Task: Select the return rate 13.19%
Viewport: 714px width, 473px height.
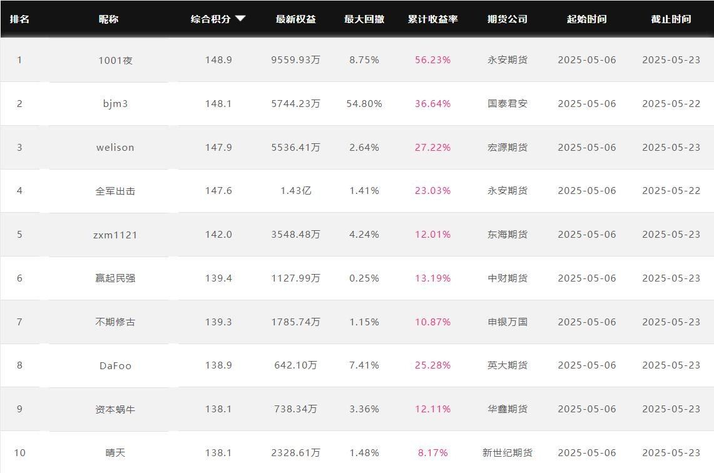Action: pos(432,278)
